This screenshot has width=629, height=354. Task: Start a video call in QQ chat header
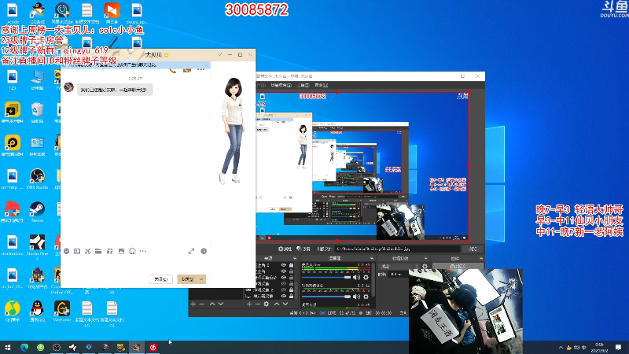187,70
